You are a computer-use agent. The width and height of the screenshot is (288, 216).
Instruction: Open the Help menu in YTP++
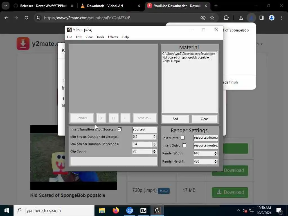click(x=125, y=37)
